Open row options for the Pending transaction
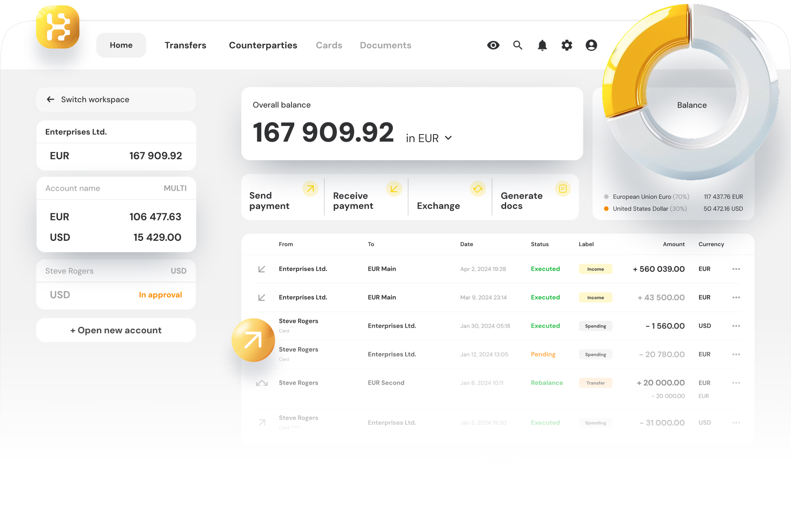Viewport: 792px width, 530px height. tap(736, 354)
